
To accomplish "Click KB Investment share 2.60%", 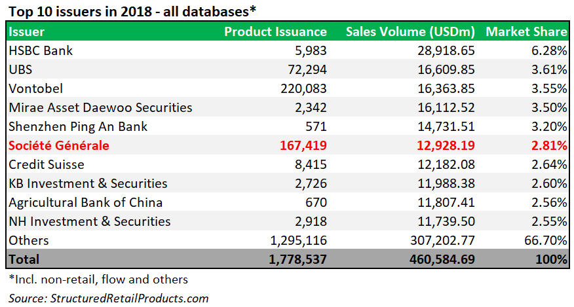I will coord(549,184).
